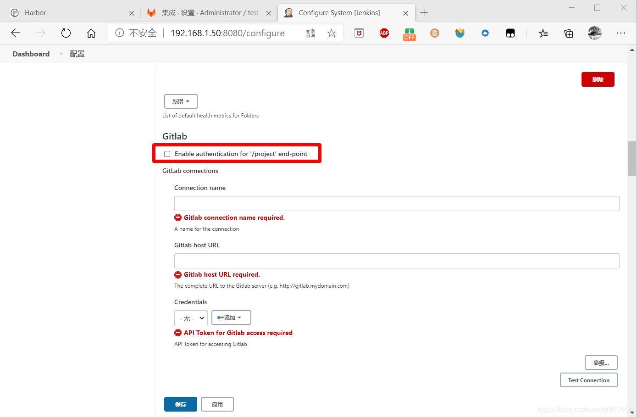
Task: Open the 新增 dropdown button
Action: click(181, 101)
